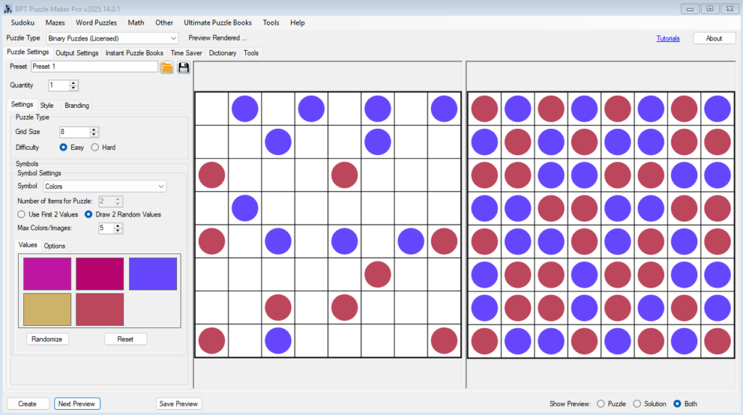Viewport: 743px width, 415px height.
Task: Decrease Grid Size with the down arrow
Action: coord(94,135)
